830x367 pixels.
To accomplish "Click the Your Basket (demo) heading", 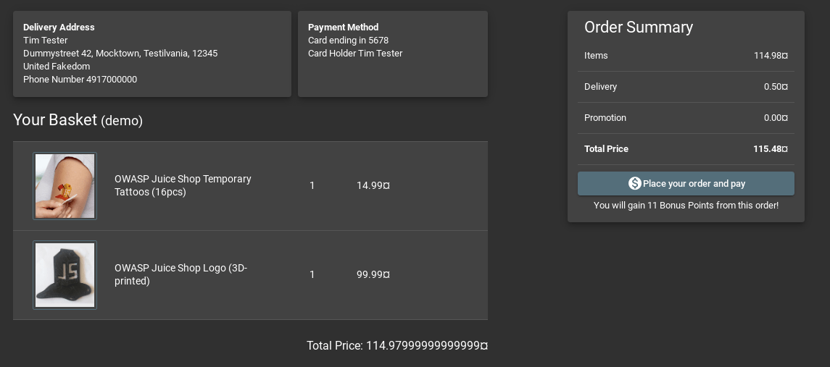I will (78, 120).
